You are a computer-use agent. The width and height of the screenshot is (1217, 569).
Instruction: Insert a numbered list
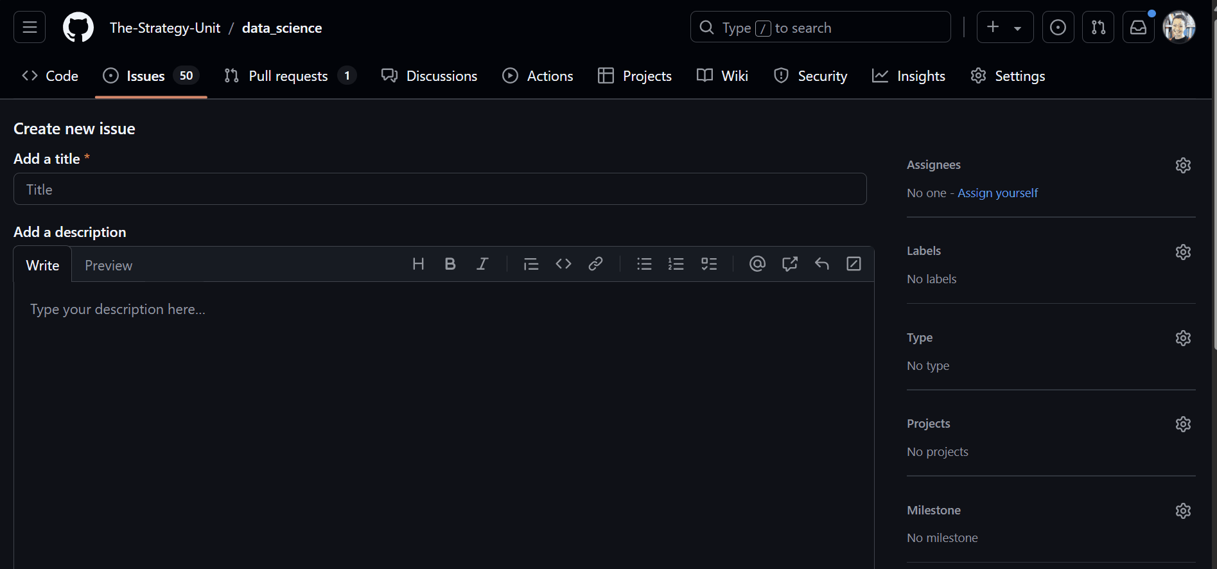(x=676, y=264)
